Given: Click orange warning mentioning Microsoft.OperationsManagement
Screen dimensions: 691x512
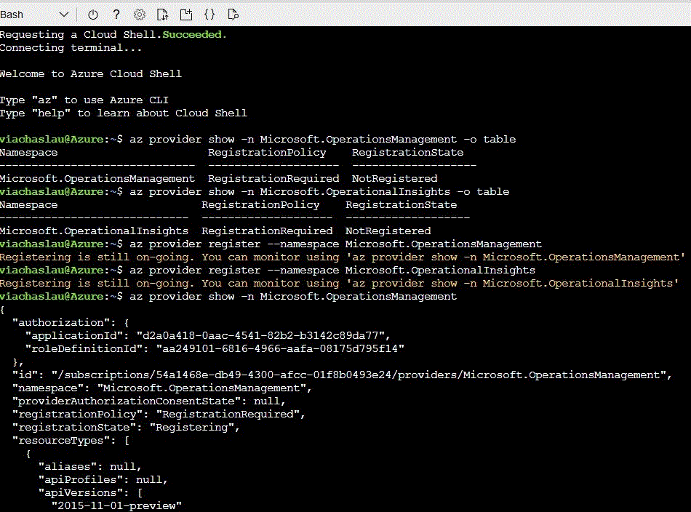Looking at the screenshot, I should (x=343, y=257).
